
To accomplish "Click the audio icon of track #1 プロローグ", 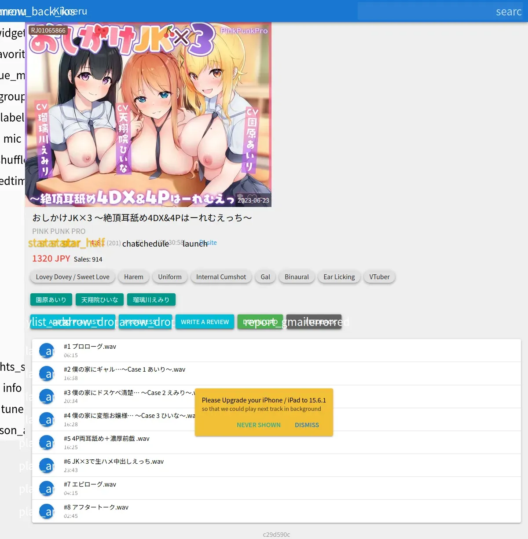I will coord(47,351).
